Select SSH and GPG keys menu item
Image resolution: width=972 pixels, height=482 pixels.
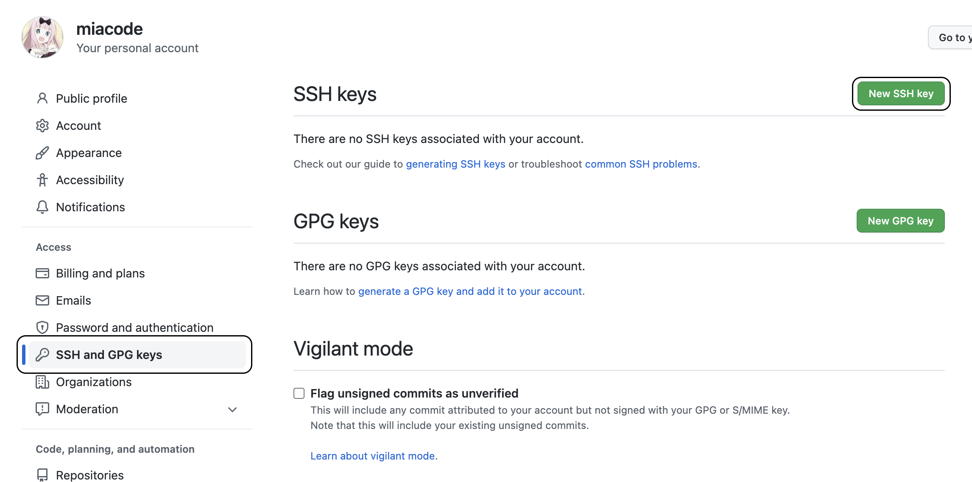pyautogui.click(x=109, y=355)
